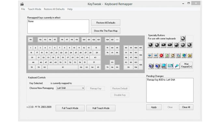Click the Restore All Defaults button
The width and height of the screenshot is (216, 122).
pyautogui.click(x=106, y=23)
